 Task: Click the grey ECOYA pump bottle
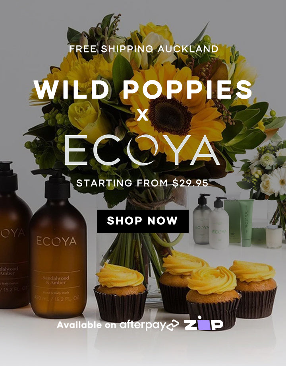(x=202, y=219)
